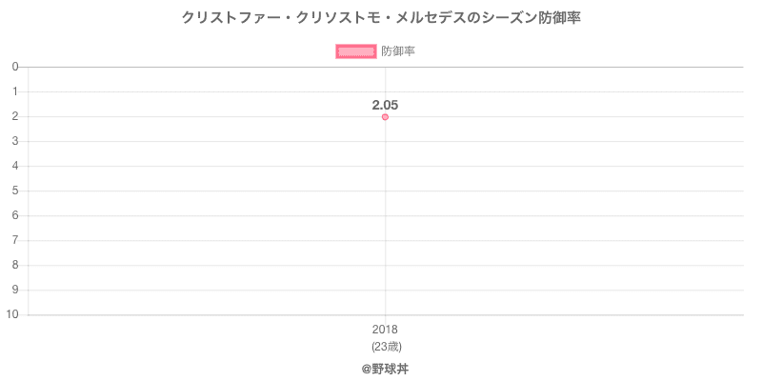The width and height of the screenshot is (762, 381).
Task: Click the (23歳) age label
Action: [385, 345]
